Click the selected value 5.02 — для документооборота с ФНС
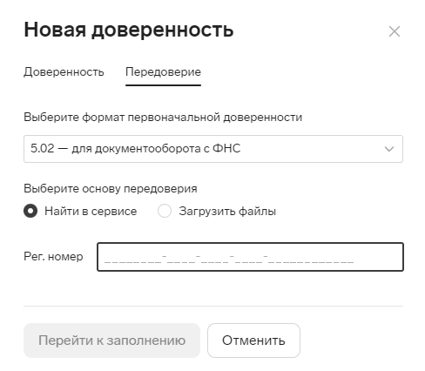 136,148
